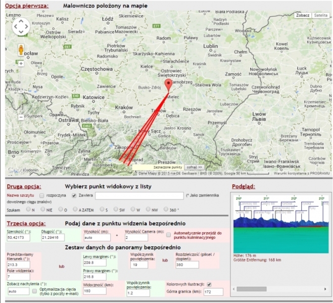Click the map zoom level slider
333x303 pixels.
click(x=21, y=91)
